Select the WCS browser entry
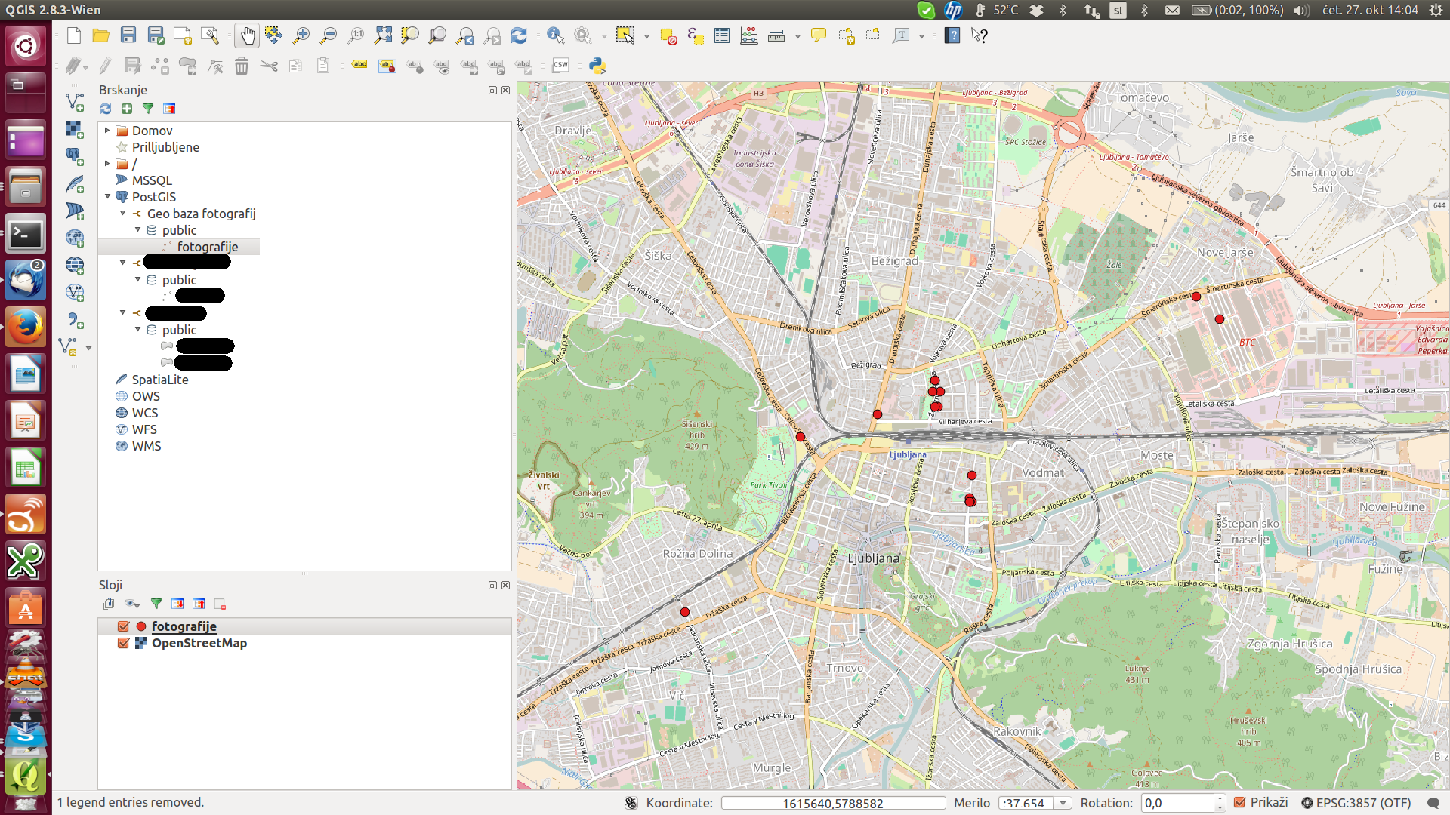Viewport: 1450px width, 815px height. click(145, 413)
